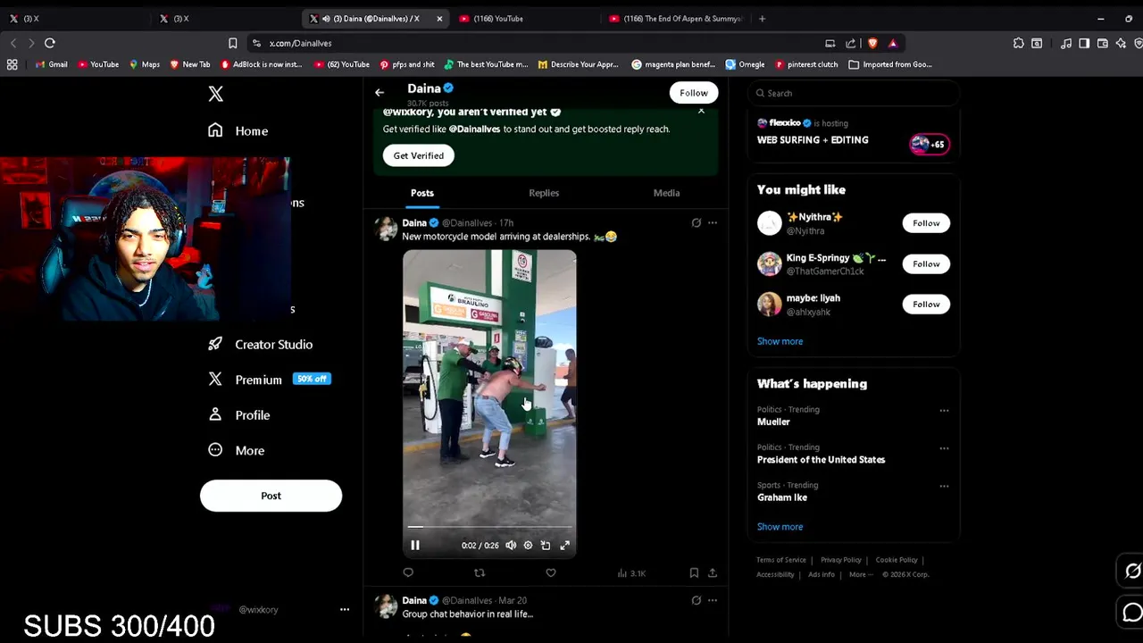The image size is (1143, 643).
Task: Open the Imported from Google bookmarks folder
Action: point(889,64)
